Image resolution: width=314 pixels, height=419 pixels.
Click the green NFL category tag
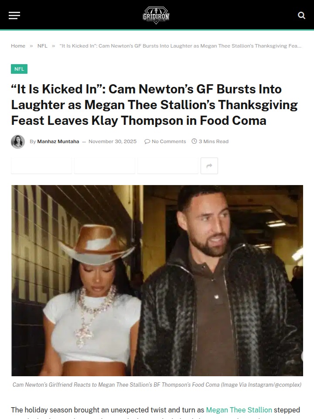point(19,69)
